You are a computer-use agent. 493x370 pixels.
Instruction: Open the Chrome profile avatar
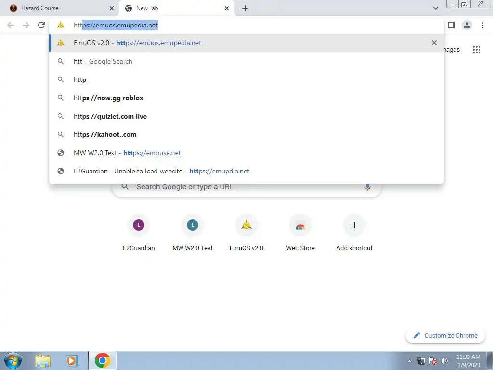(x=467, y=25)
